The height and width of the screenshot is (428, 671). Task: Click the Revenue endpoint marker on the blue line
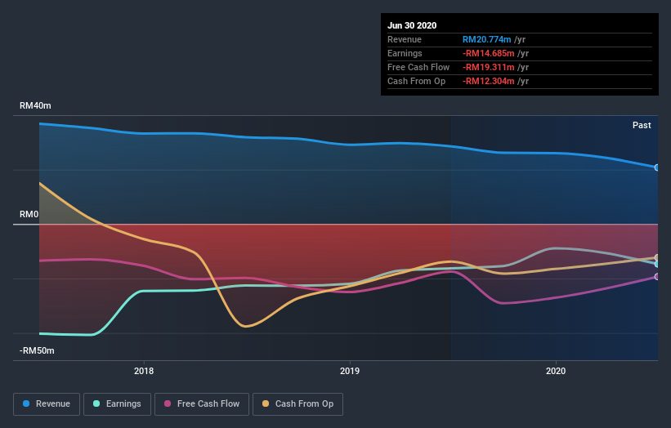point(657,167)
